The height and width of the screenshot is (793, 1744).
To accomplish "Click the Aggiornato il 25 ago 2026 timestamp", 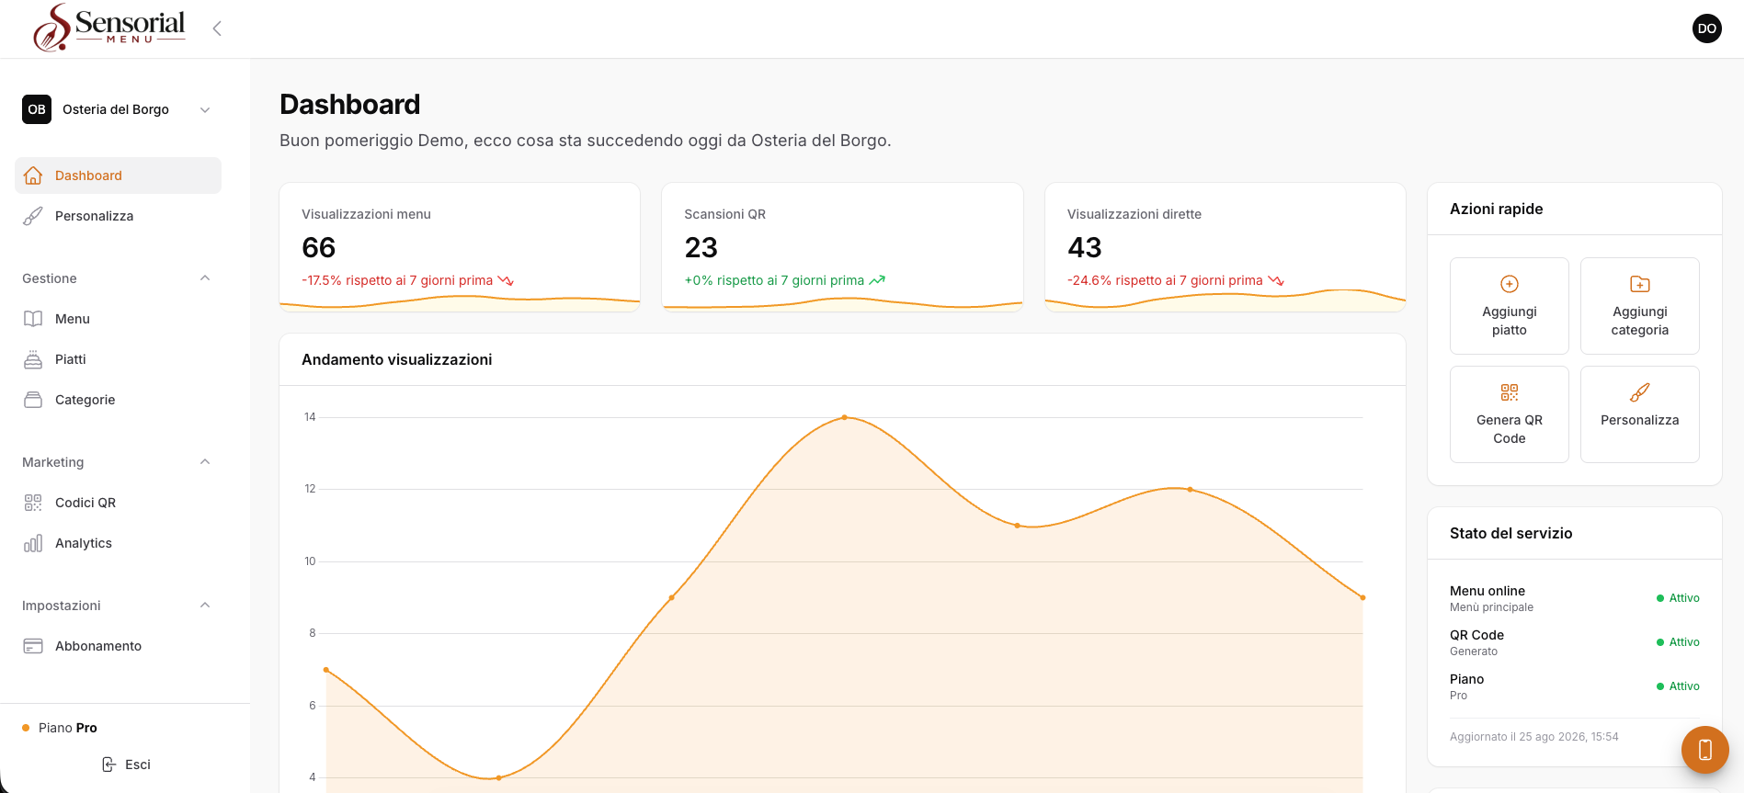I will pyautogui.click(x=1533, y=737).
